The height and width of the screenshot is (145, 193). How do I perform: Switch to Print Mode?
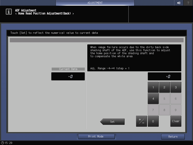(96, 136)
